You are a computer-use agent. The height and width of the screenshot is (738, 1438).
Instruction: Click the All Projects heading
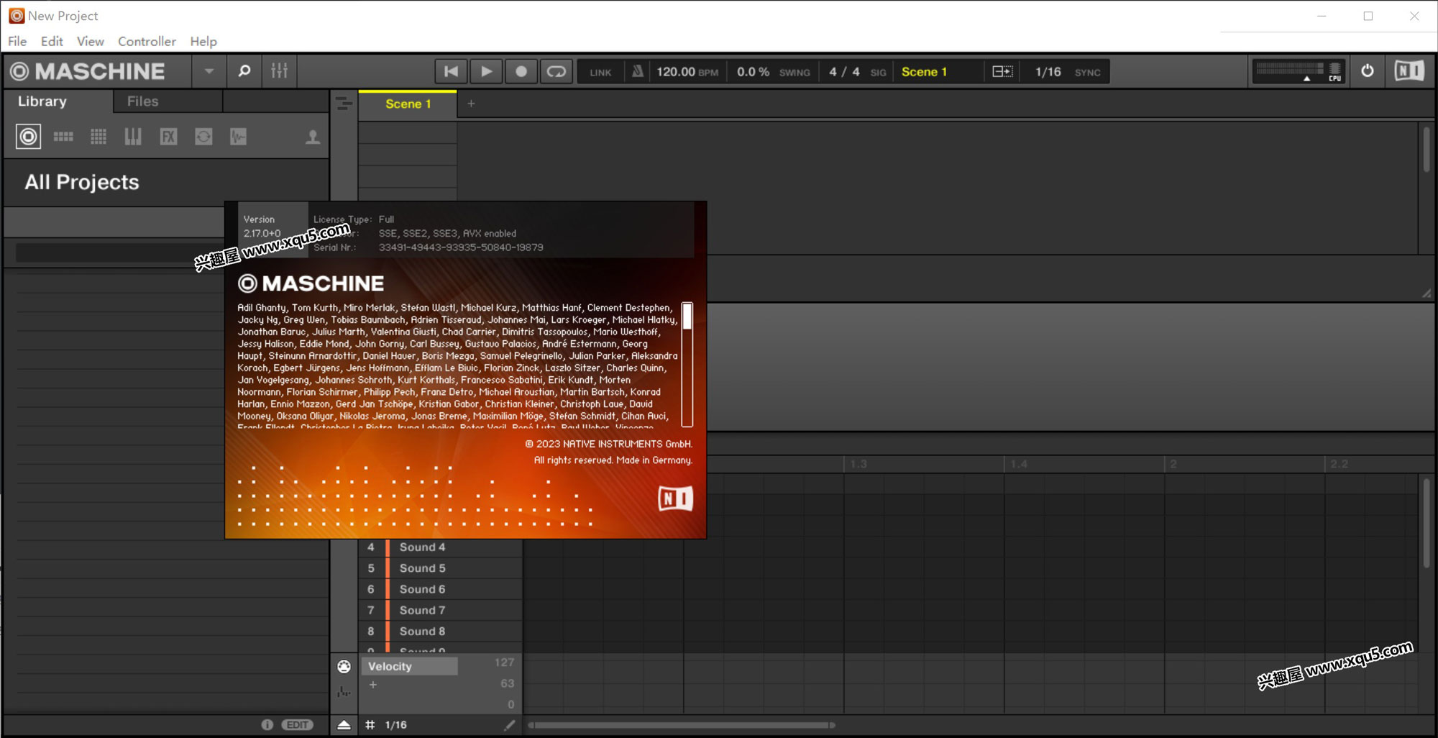pos(82,182)
